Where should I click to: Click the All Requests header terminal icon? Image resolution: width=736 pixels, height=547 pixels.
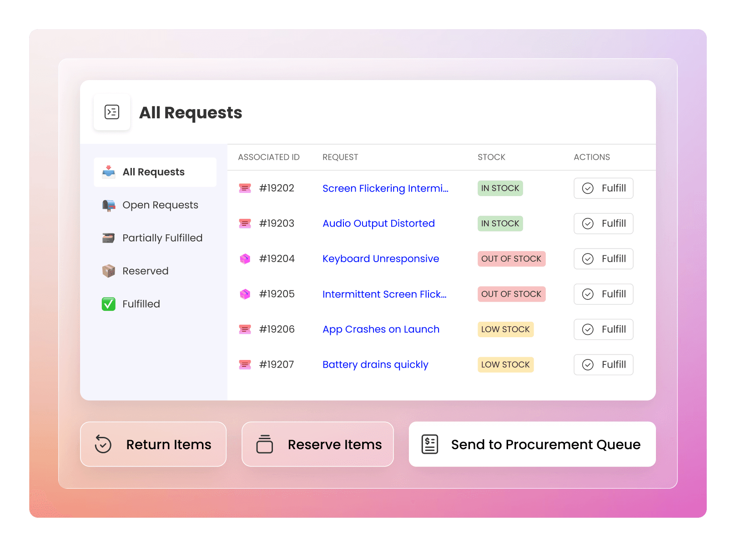112,112
